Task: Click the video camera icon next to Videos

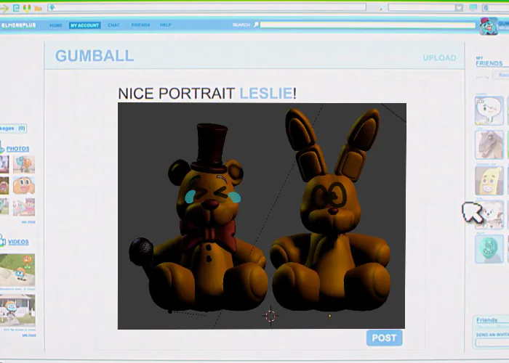Action: click(3, 242)
